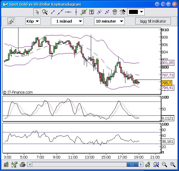Choose the vertical line drawing tool
Image resolution: width=179 pixels, height=171 pixels.
[76, 12]
